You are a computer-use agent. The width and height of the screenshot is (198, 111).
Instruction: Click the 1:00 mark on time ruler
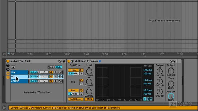click(x=124, y=54)
